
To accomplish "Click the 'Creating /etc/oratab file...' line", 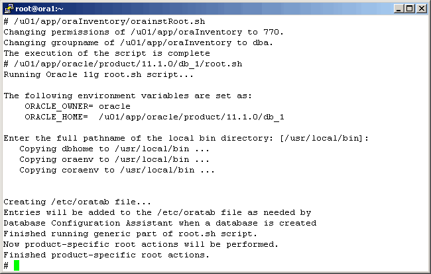I will point(77,202).
